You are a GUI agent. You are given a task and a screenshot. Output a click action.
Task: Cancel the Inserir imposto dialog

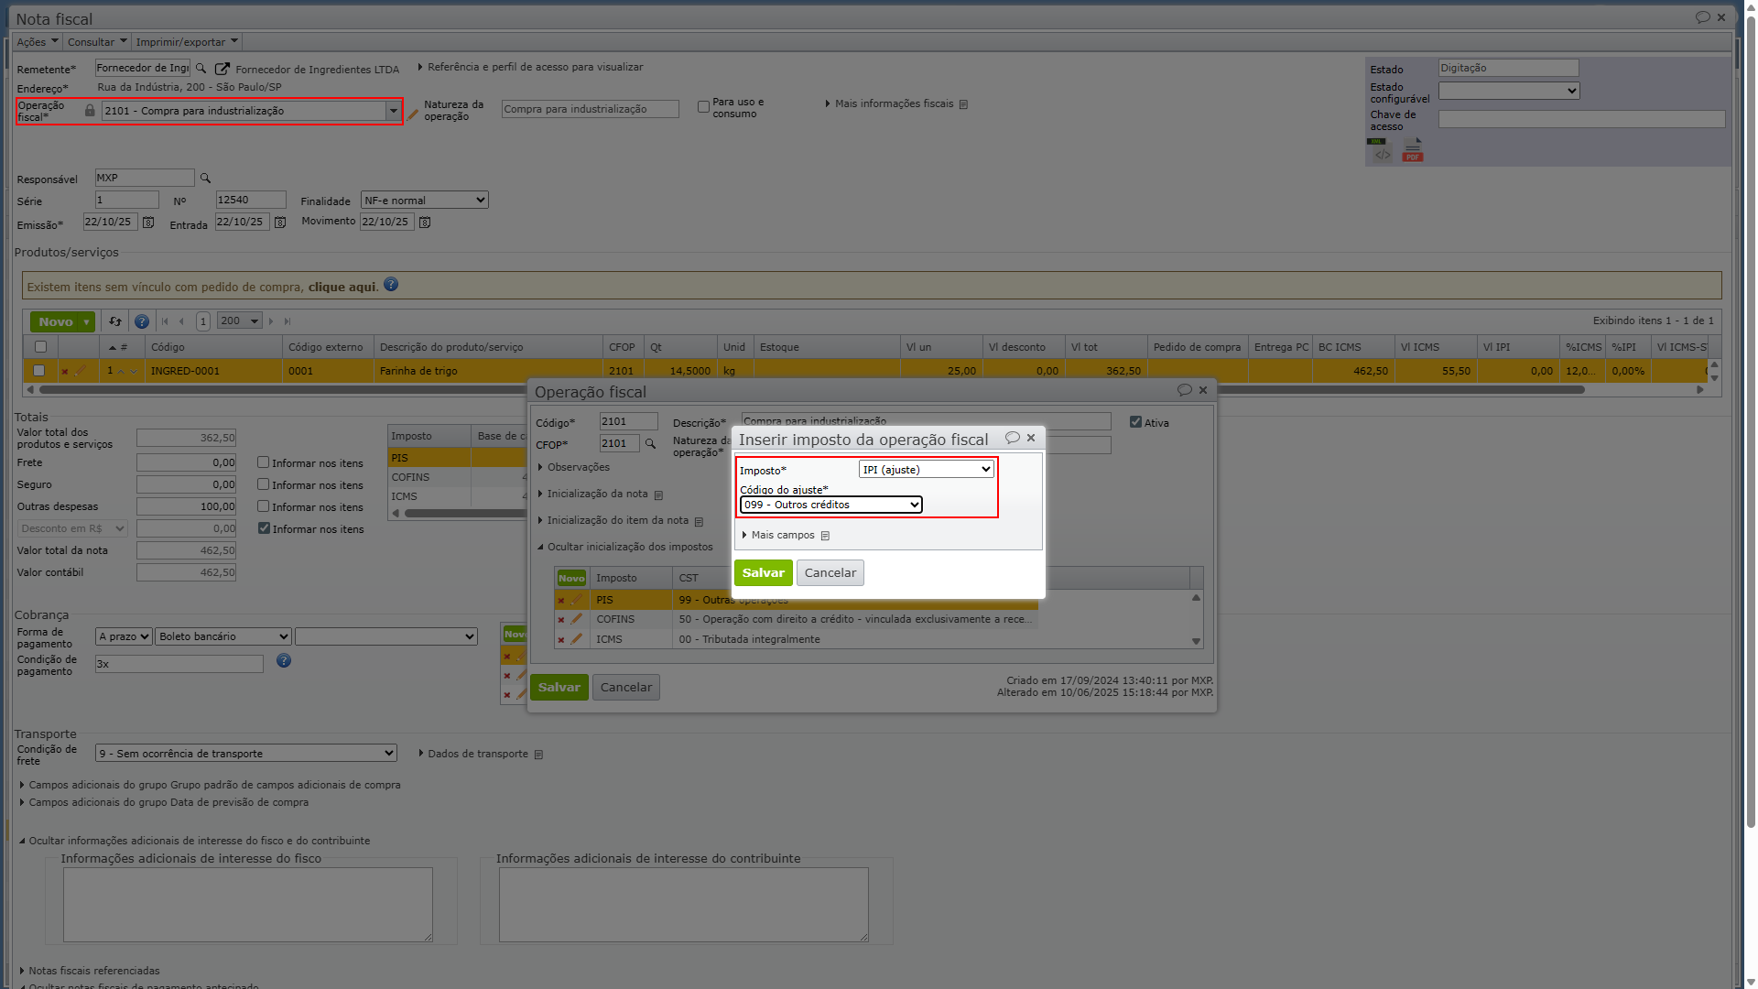[x=830, y=573]
